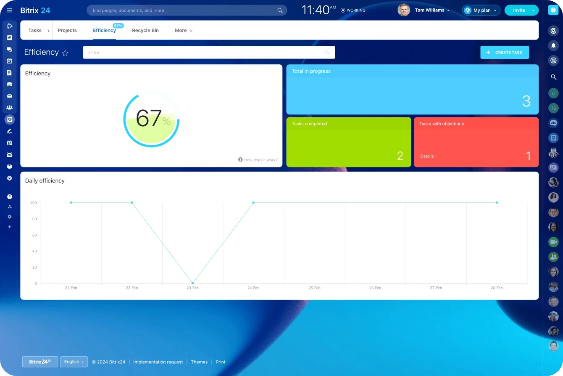Open the Messenger chat icon
The height and width of the screenshot is (376, 563).
click(9, 50)
